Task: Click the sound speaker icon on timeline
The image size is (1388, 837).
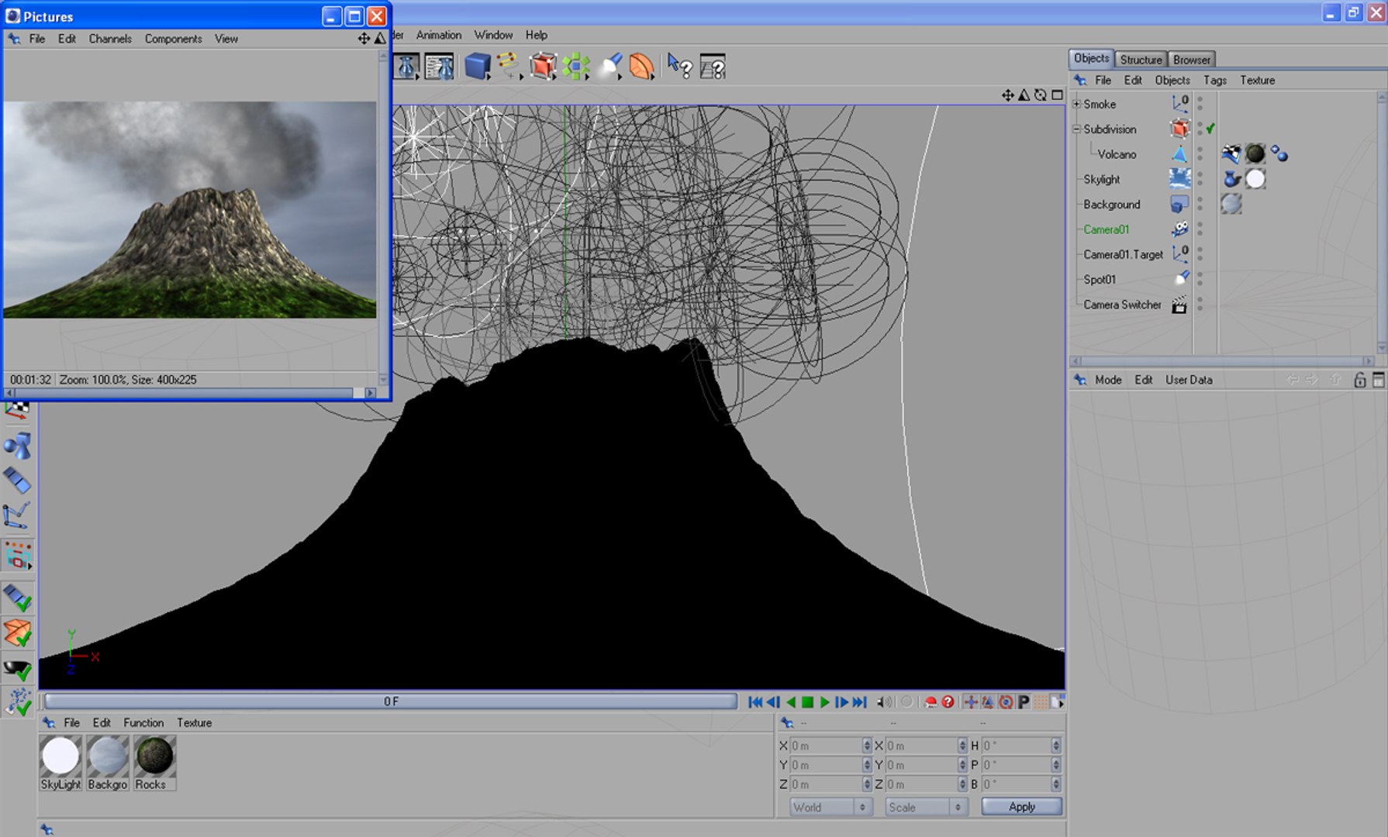Action: (x=884, y=702)
